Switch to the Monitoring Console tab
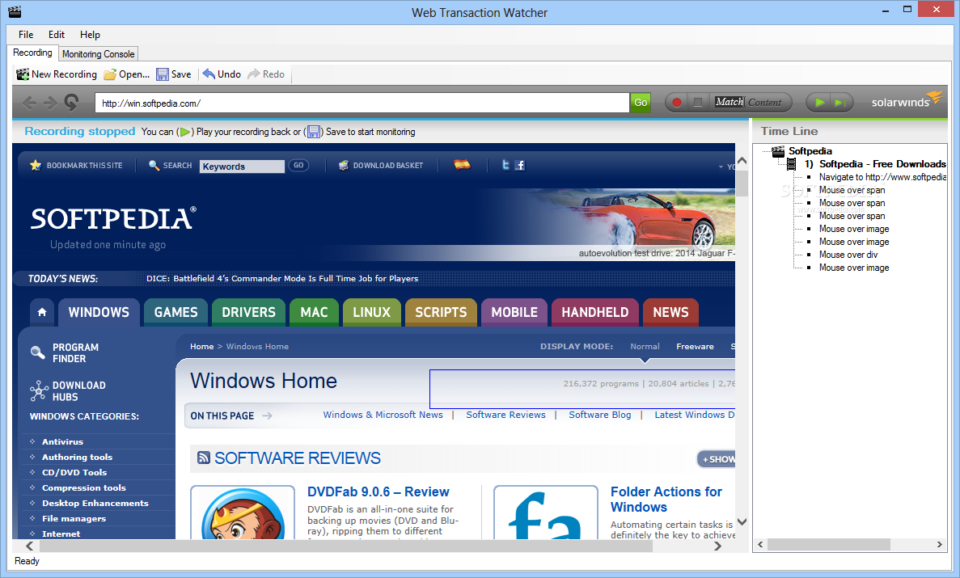This screenshot has width=960, height=578. pos(98,54)
